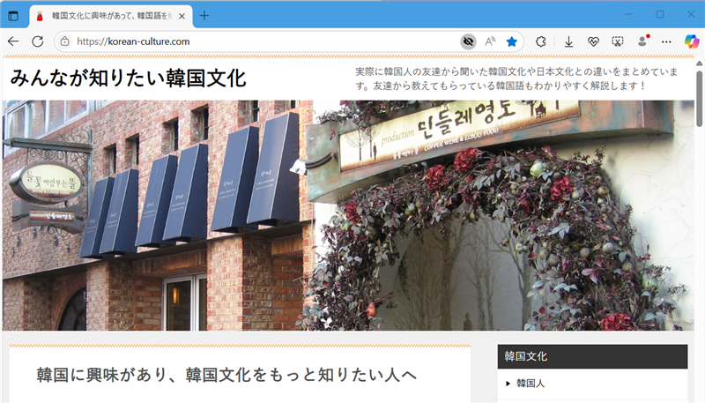Open Browser Essentials heart icon

click(x=593, y=41)
